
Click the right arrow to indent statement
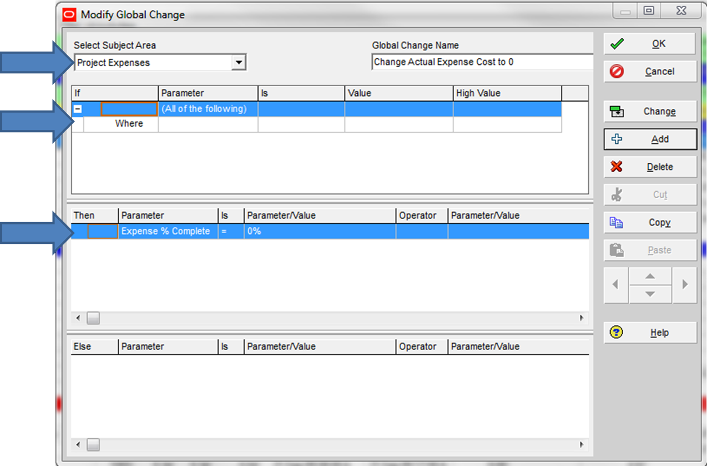point(685,285)
